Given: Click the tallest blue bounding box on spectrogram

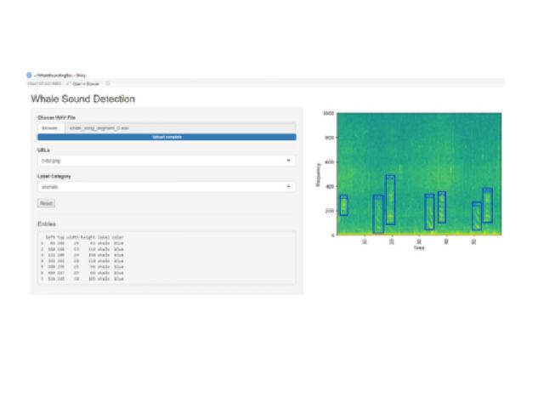Looking at the screenshot, I should tap(390, 200).
